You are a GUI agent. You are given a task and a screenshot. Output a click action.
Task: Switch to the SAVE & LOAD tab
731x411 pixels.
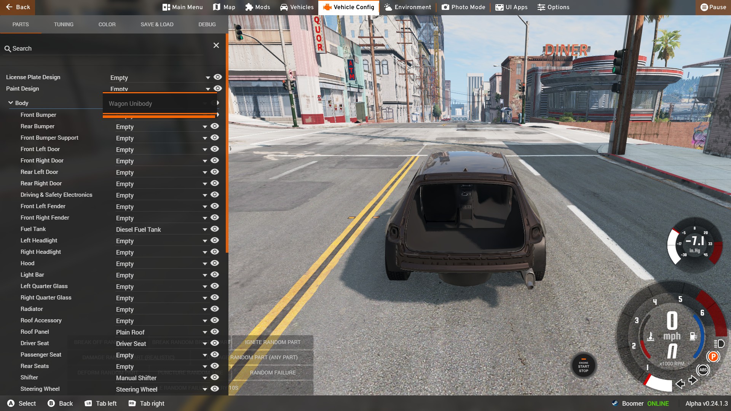[157, 24]
